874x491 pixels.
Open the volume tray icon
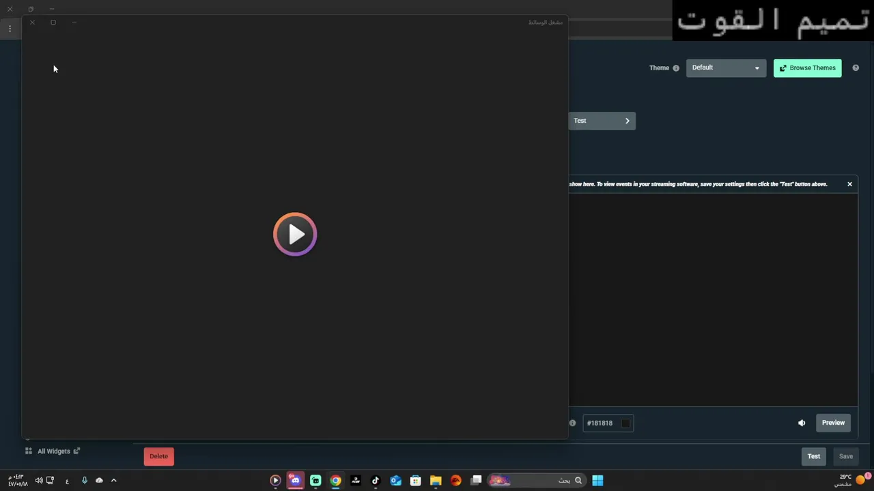(39, 481)
